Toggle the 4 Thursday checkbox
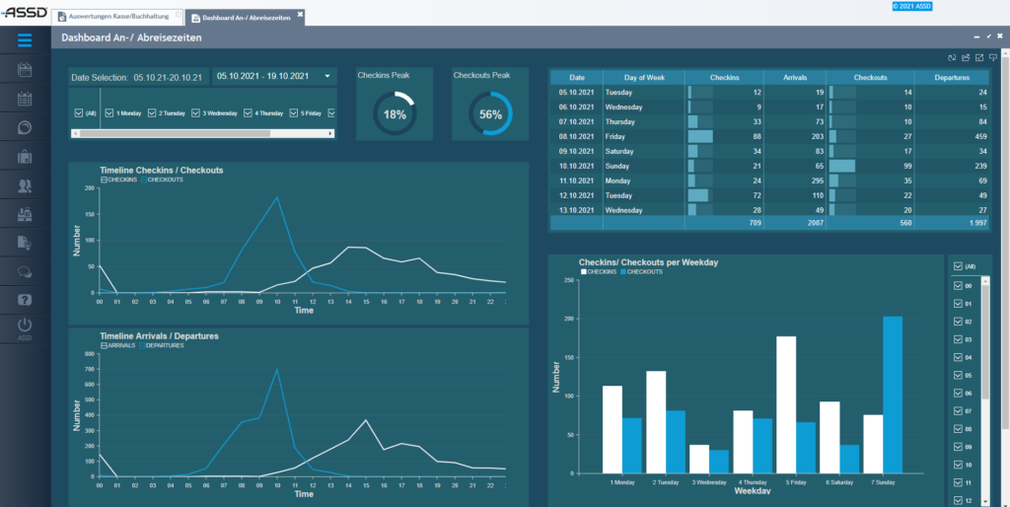The image size is (1010, 507). pyautogui.click(x=248, y=112)
